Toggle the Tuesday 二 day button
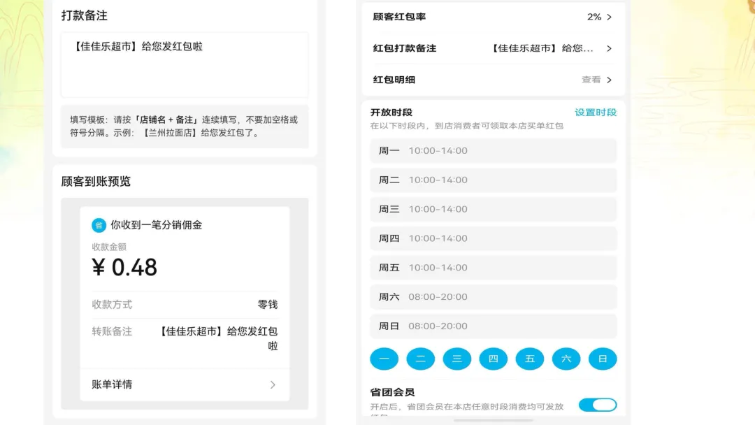 pos(420,359)
